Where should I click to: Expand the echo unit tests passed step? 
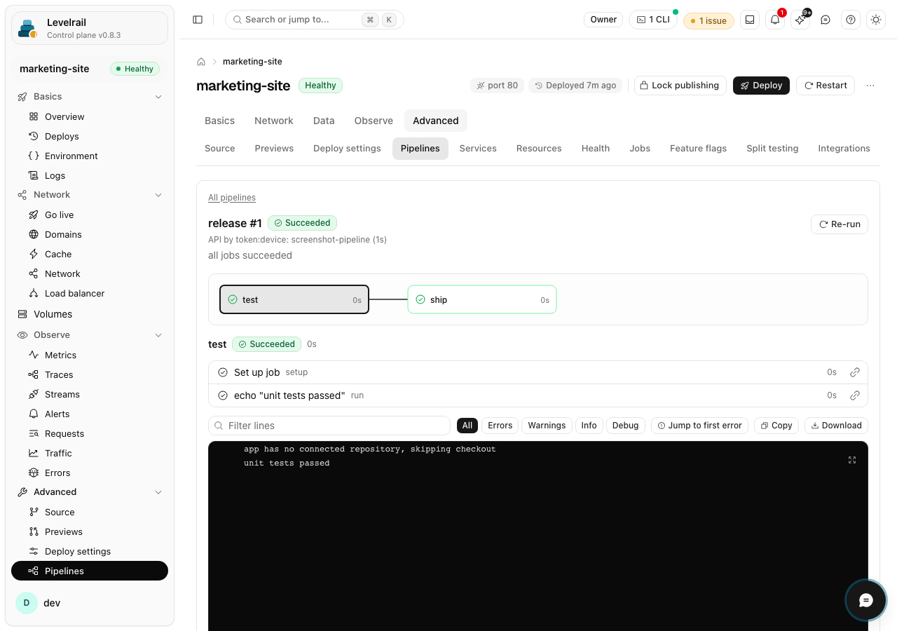point(538,395)
